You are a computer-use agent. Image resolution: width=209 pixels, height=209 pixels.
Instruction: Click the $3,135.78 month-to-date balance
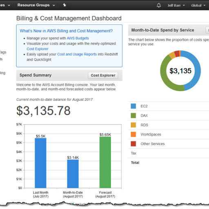[x=43, y=111]
